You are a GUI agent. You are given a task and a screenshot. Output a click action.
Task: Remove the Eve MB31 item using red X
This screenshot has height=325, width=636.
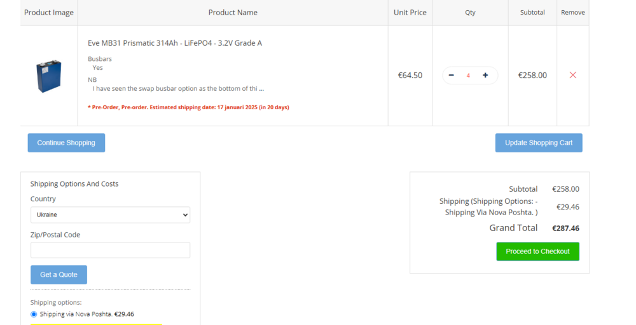click(x=572, y=75)
